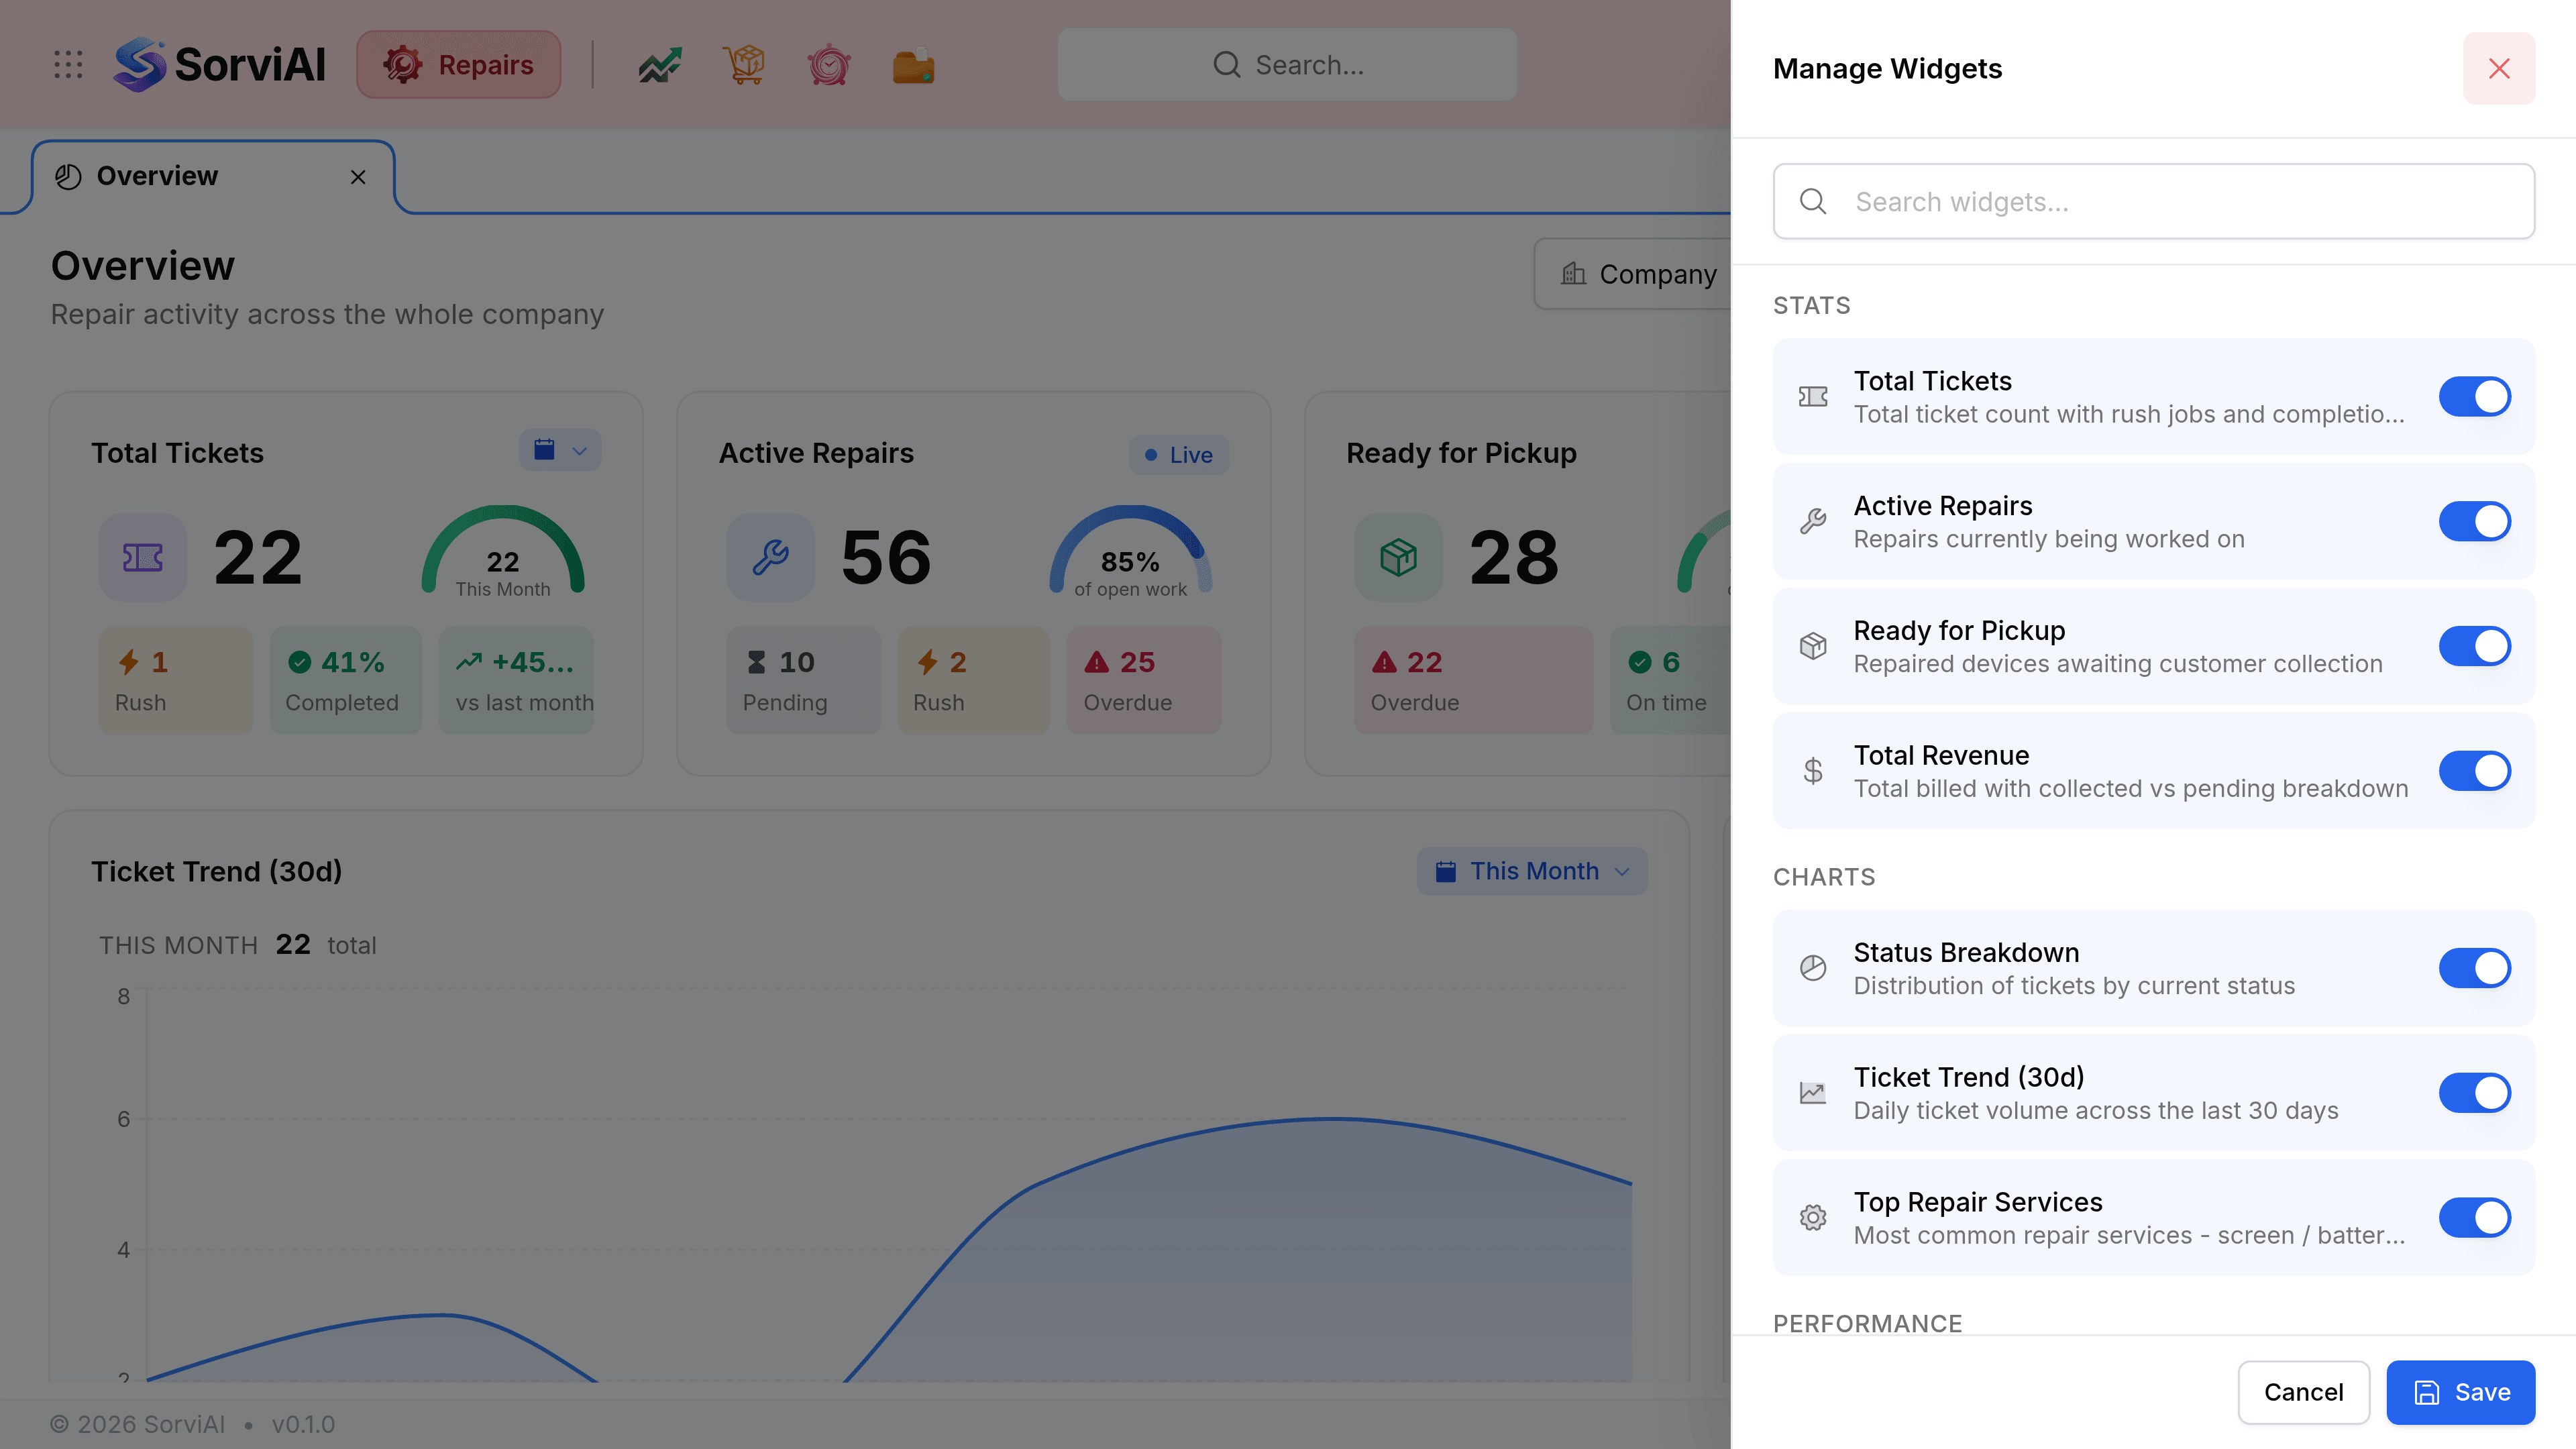This screenshot has height=1449, width=2576.
Task: Focus the Search widgets input field
Action: click(x=2153, y=202)
